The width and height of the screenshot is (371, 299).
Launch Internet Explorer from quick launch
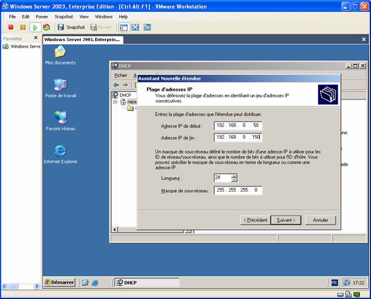(x=95, y=282)
